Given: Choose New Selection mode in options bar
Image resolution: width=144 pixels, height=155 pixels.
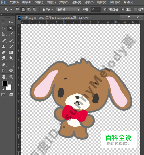Looking at the screenshot, I should (17, 9).
